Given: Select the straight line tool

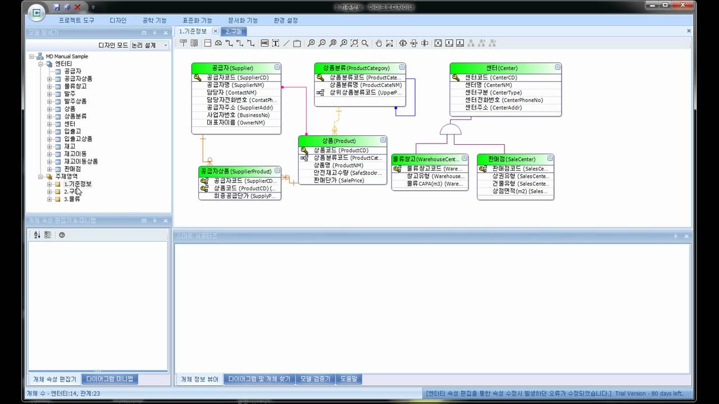Looking at the screenshot, I should click(x=286, y=43).
